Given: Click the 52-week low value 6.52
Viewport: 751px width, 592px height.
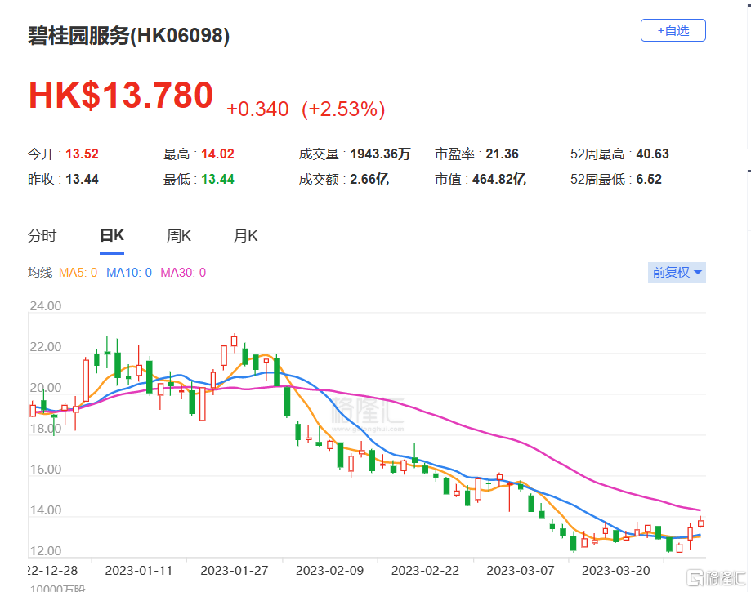Looking at the screenshot, I should tap(649, 180).
